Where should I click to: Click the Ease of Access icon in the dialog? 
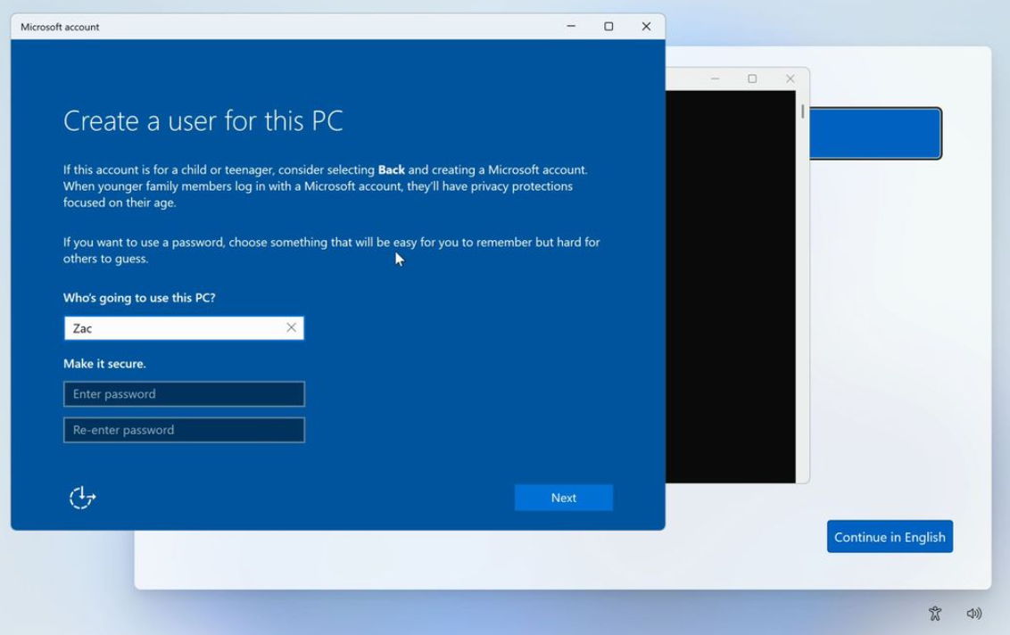click(82, 498)
